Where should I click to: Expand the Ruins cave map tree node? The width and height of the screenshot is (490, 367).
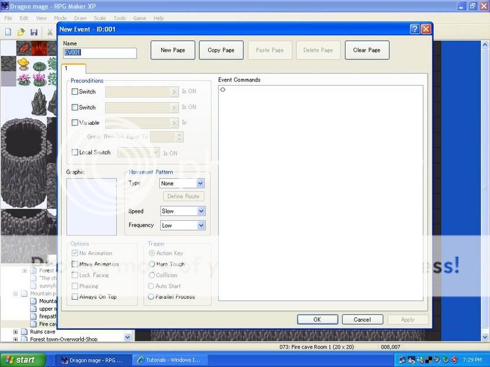point(15,332)
